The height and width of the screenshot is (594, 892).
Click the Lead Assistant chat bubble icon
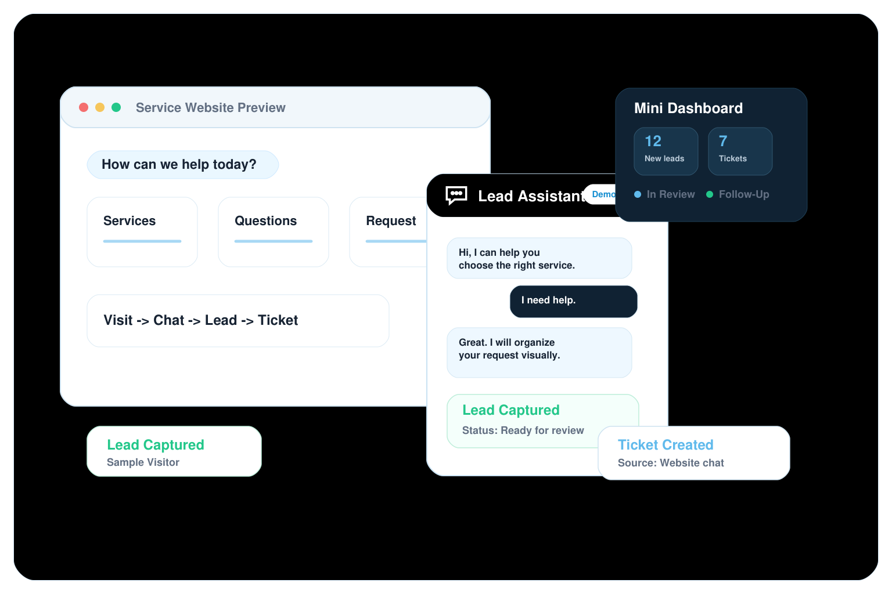tap(456, 195)
